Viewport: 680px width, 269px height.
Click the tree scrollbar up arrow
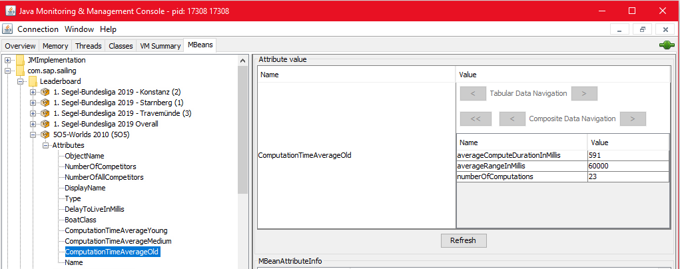243,61
